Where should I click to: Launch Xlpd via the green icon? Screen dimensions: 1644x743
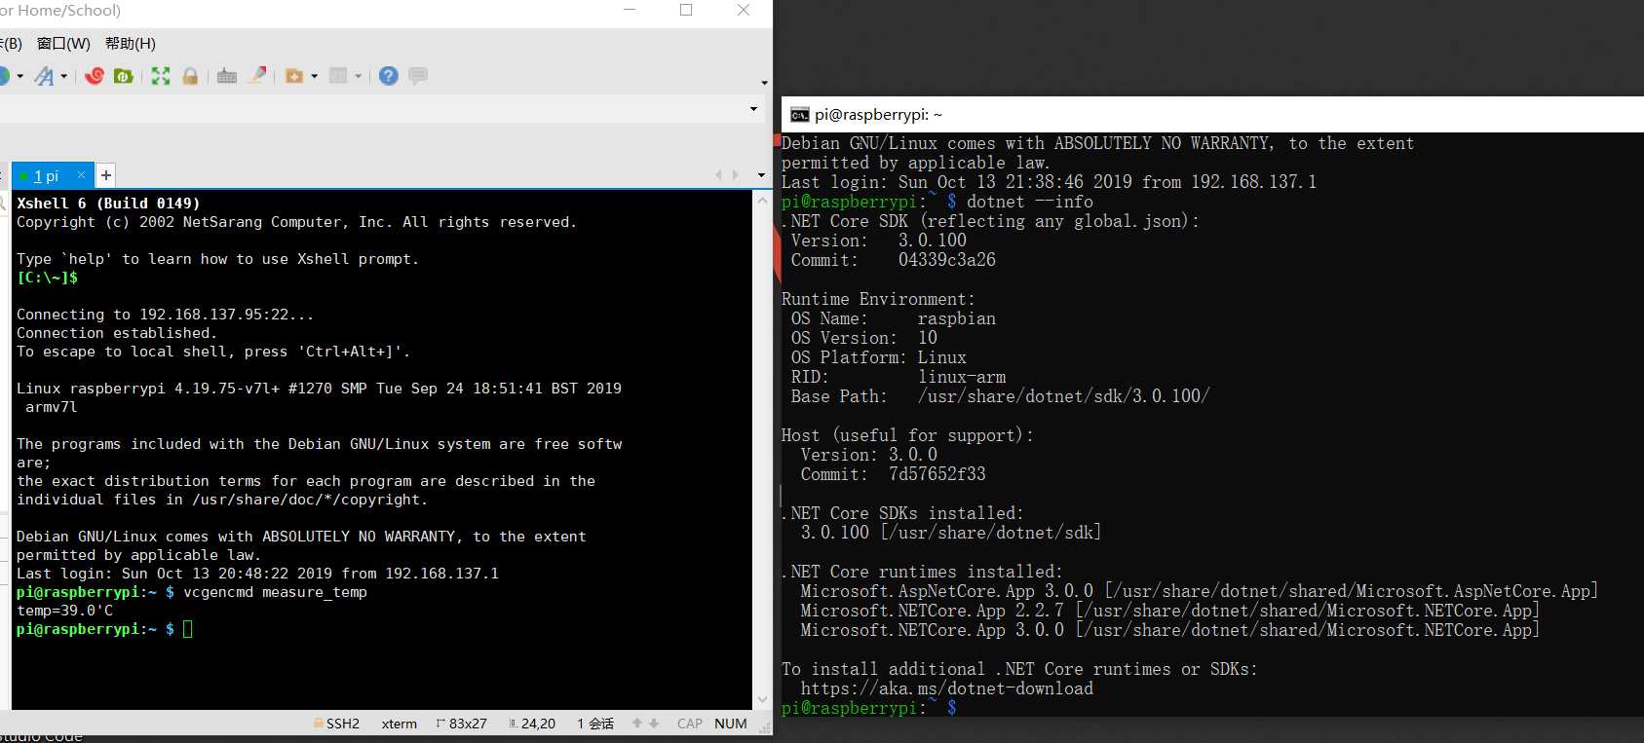click(124, 76)
